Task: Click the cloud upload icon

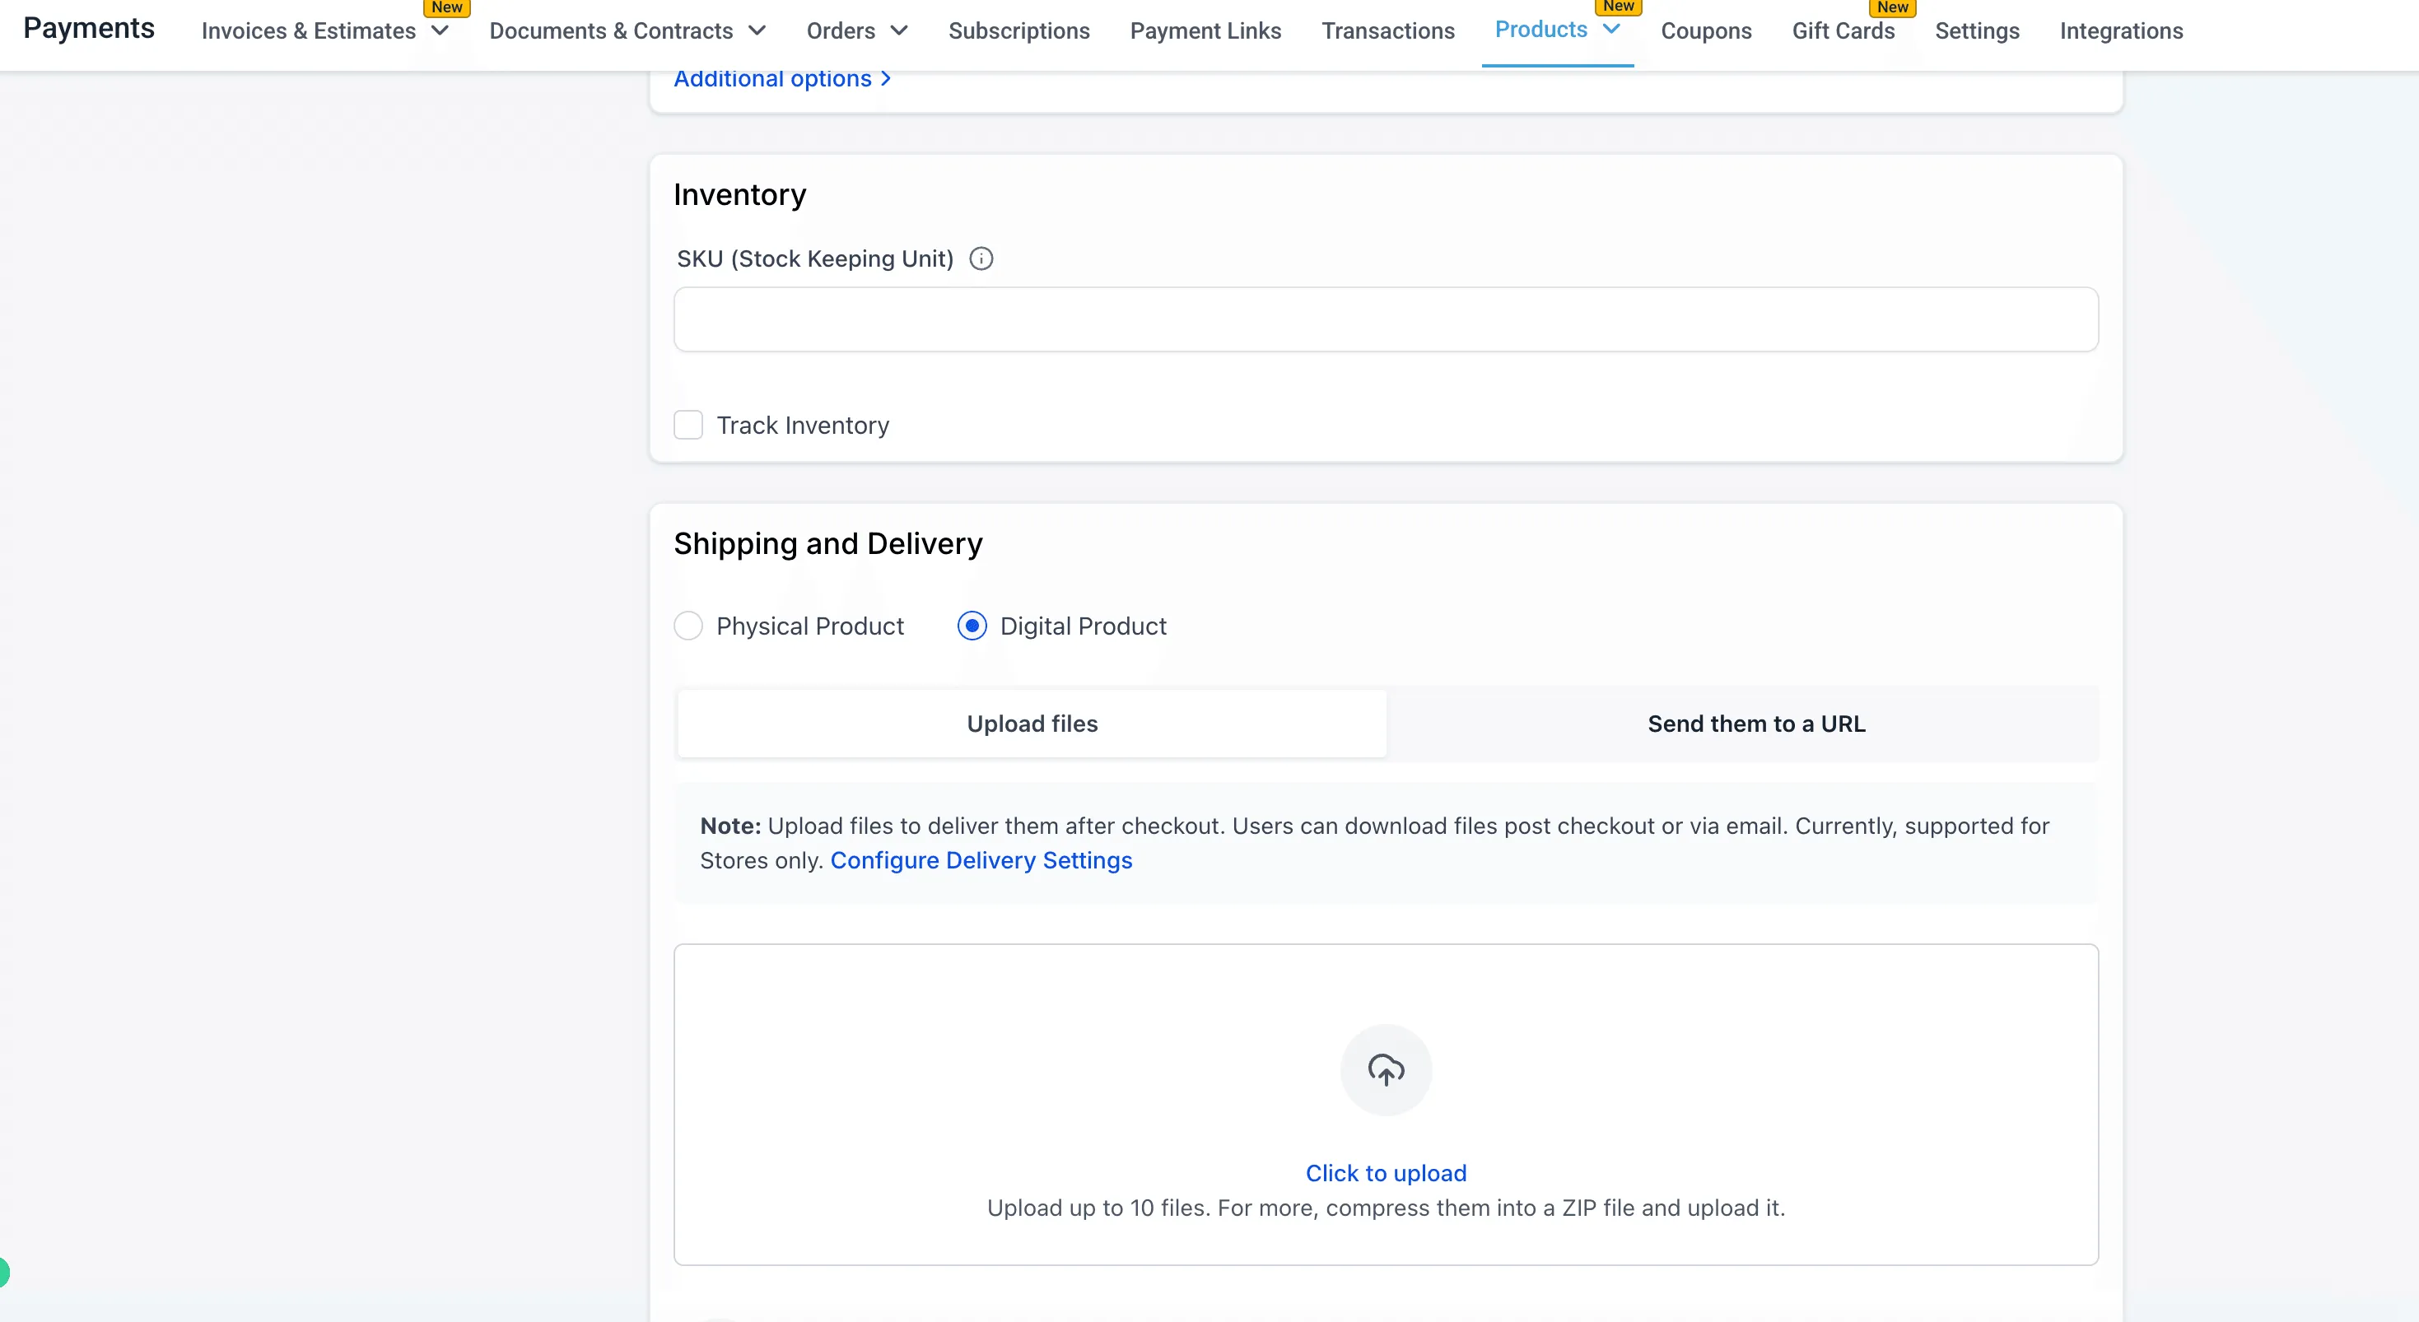Action: [1385, 1069]
